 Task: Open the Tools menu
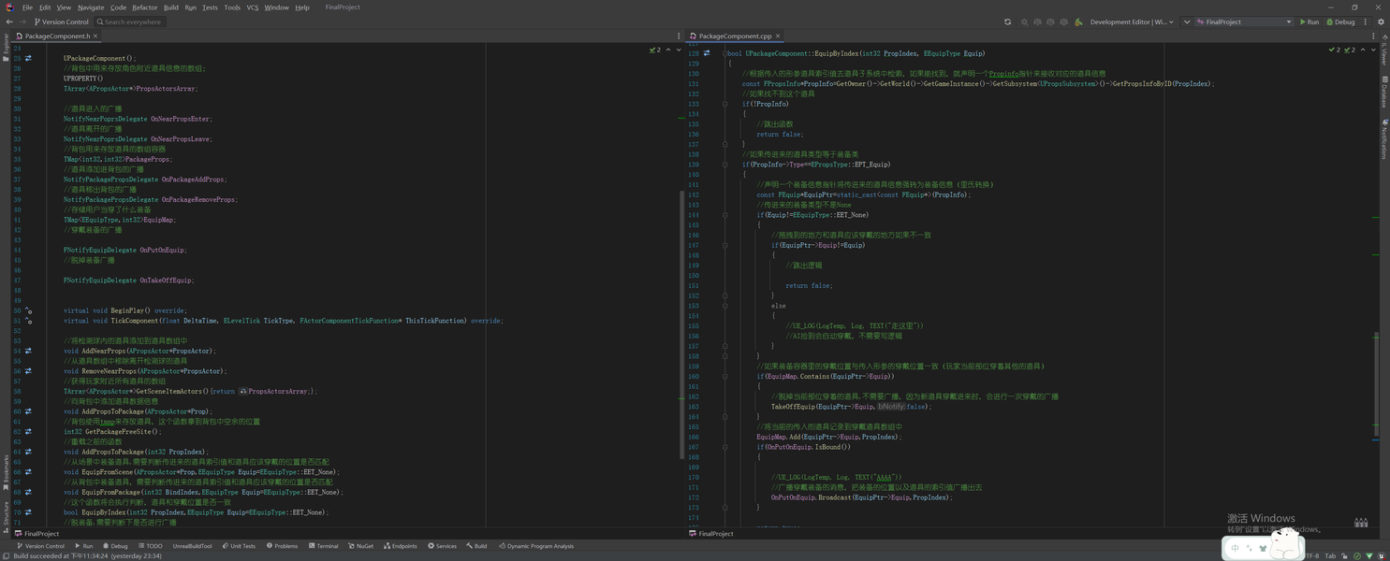(232, 7)
